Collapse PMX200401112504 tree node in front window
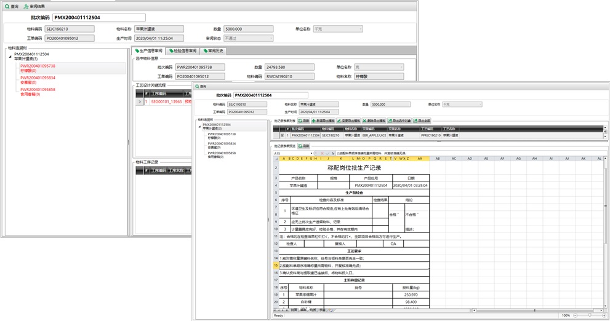This screenshot has height=321, width=610. click(x=199, y=127)
